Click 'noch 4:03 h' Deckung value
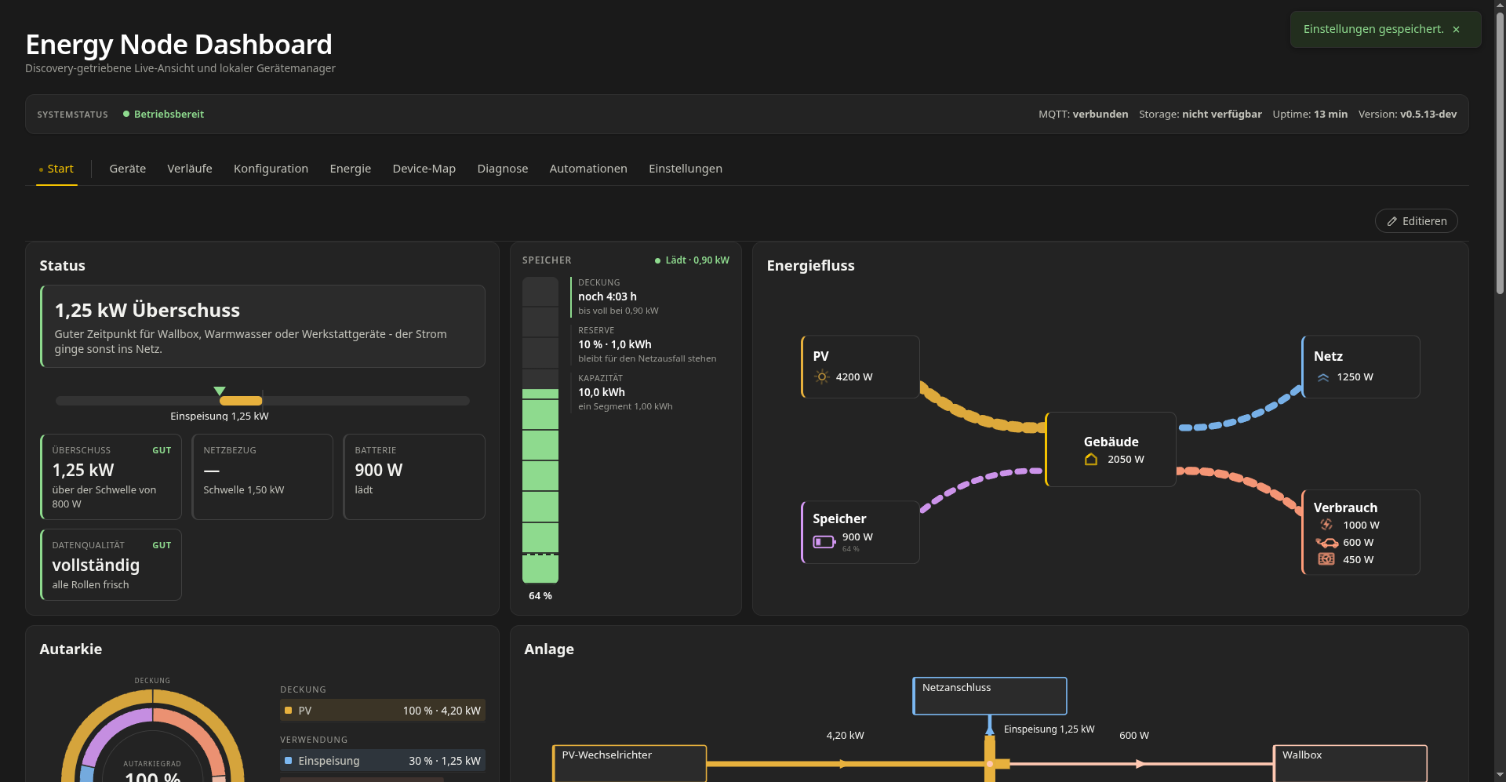The image size is (1506, 782). pos(607,296)
